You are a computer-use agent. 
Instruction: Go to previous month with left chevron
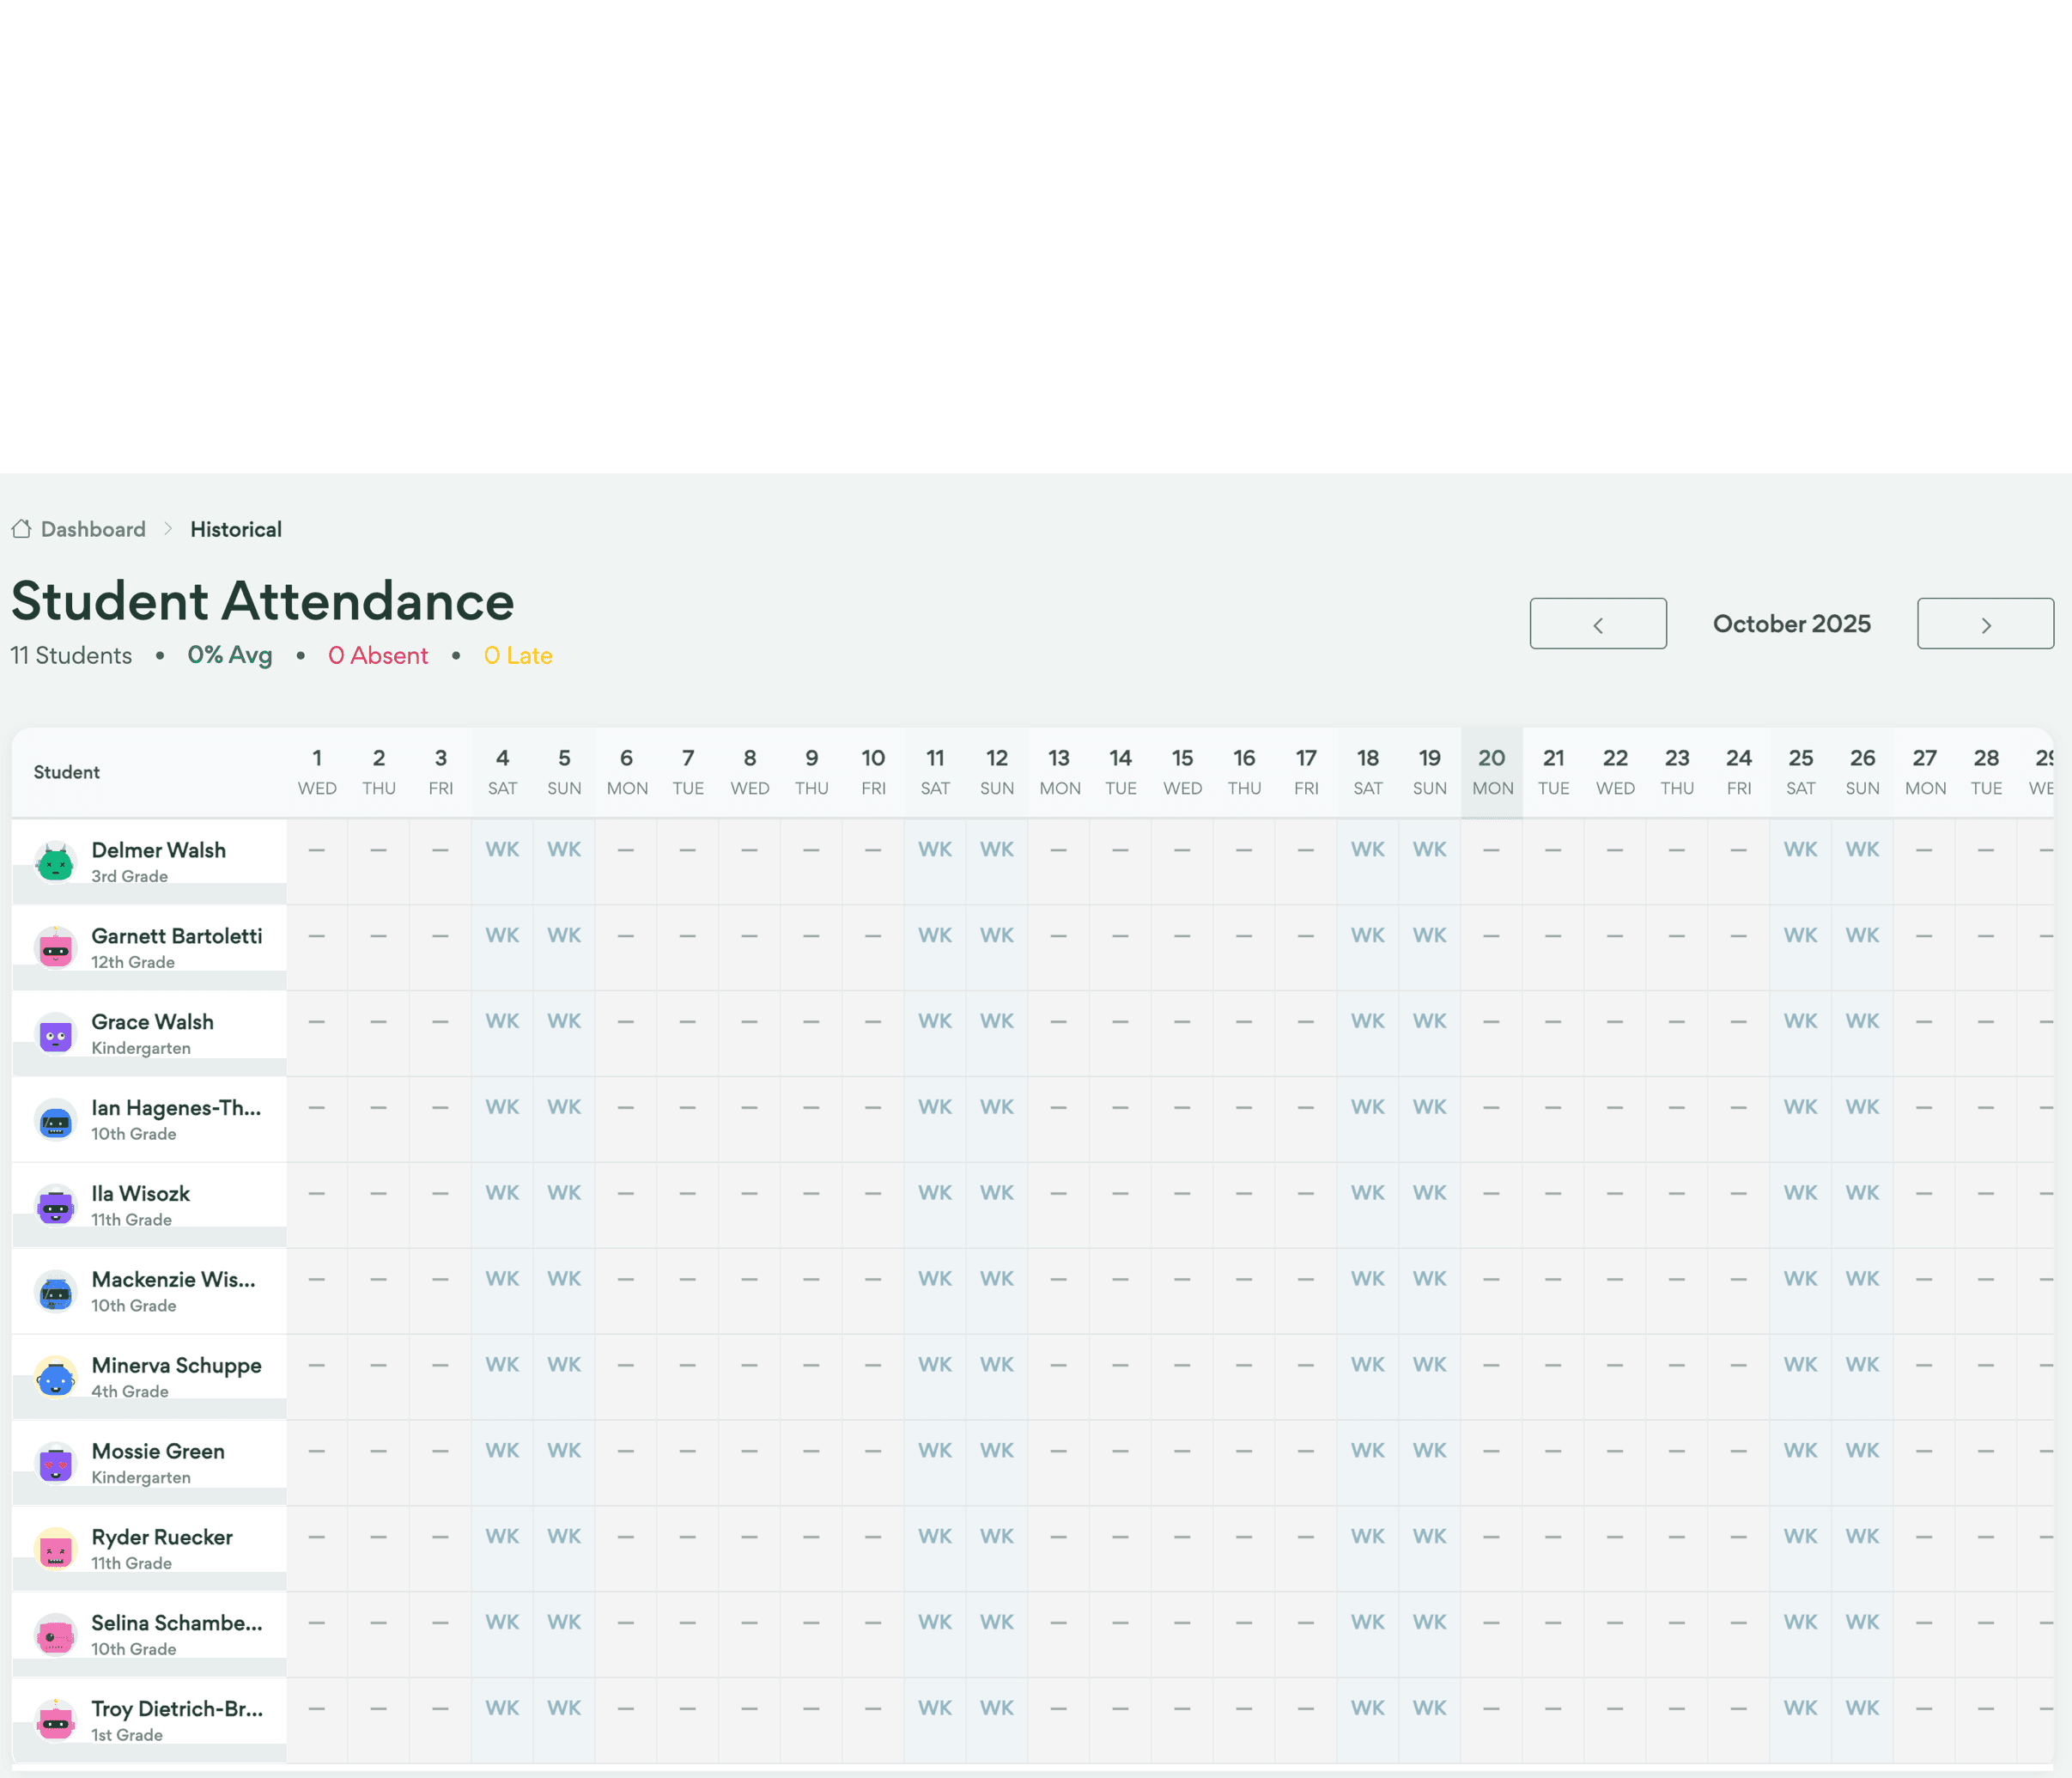pos(1597,624)
